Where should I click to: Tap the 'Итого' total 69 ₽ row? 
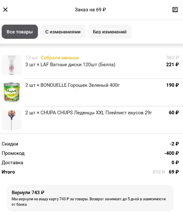point(90,172)
